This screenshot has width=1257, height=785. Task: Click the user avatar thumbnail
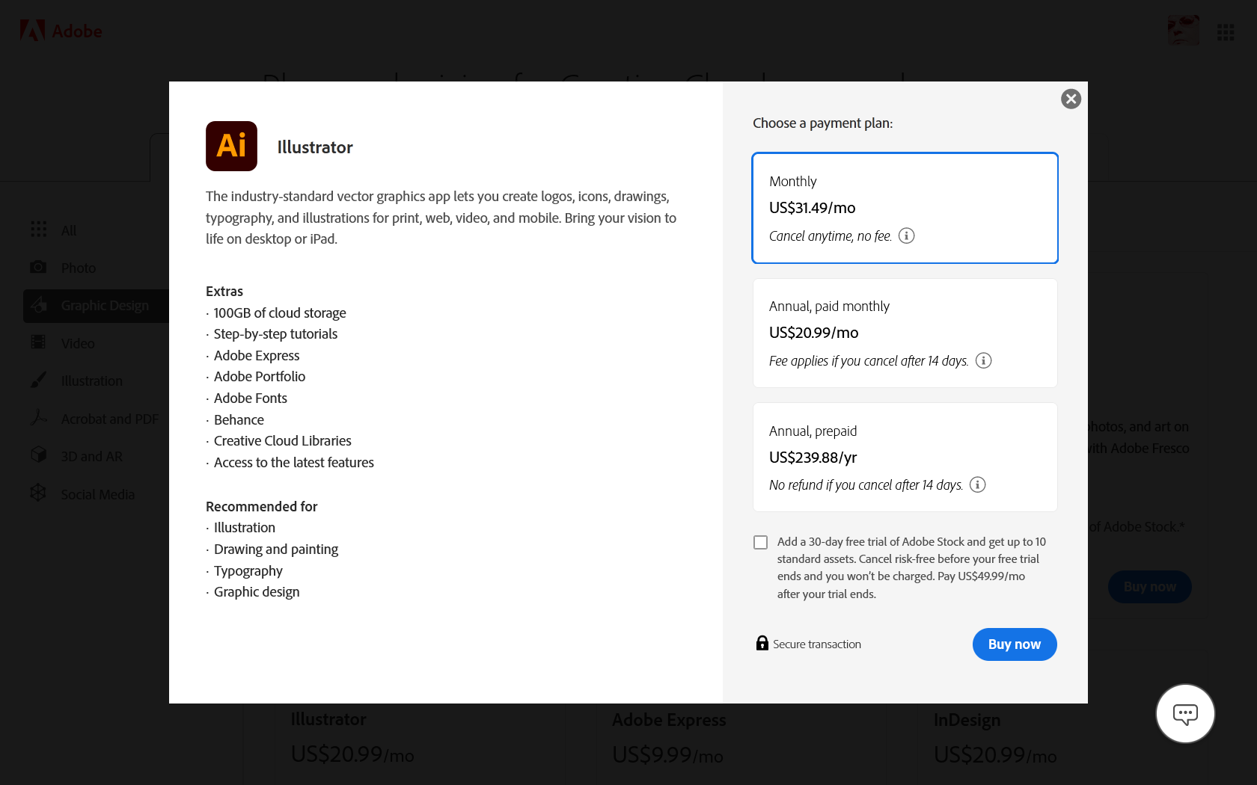[x=1184, y=30]
